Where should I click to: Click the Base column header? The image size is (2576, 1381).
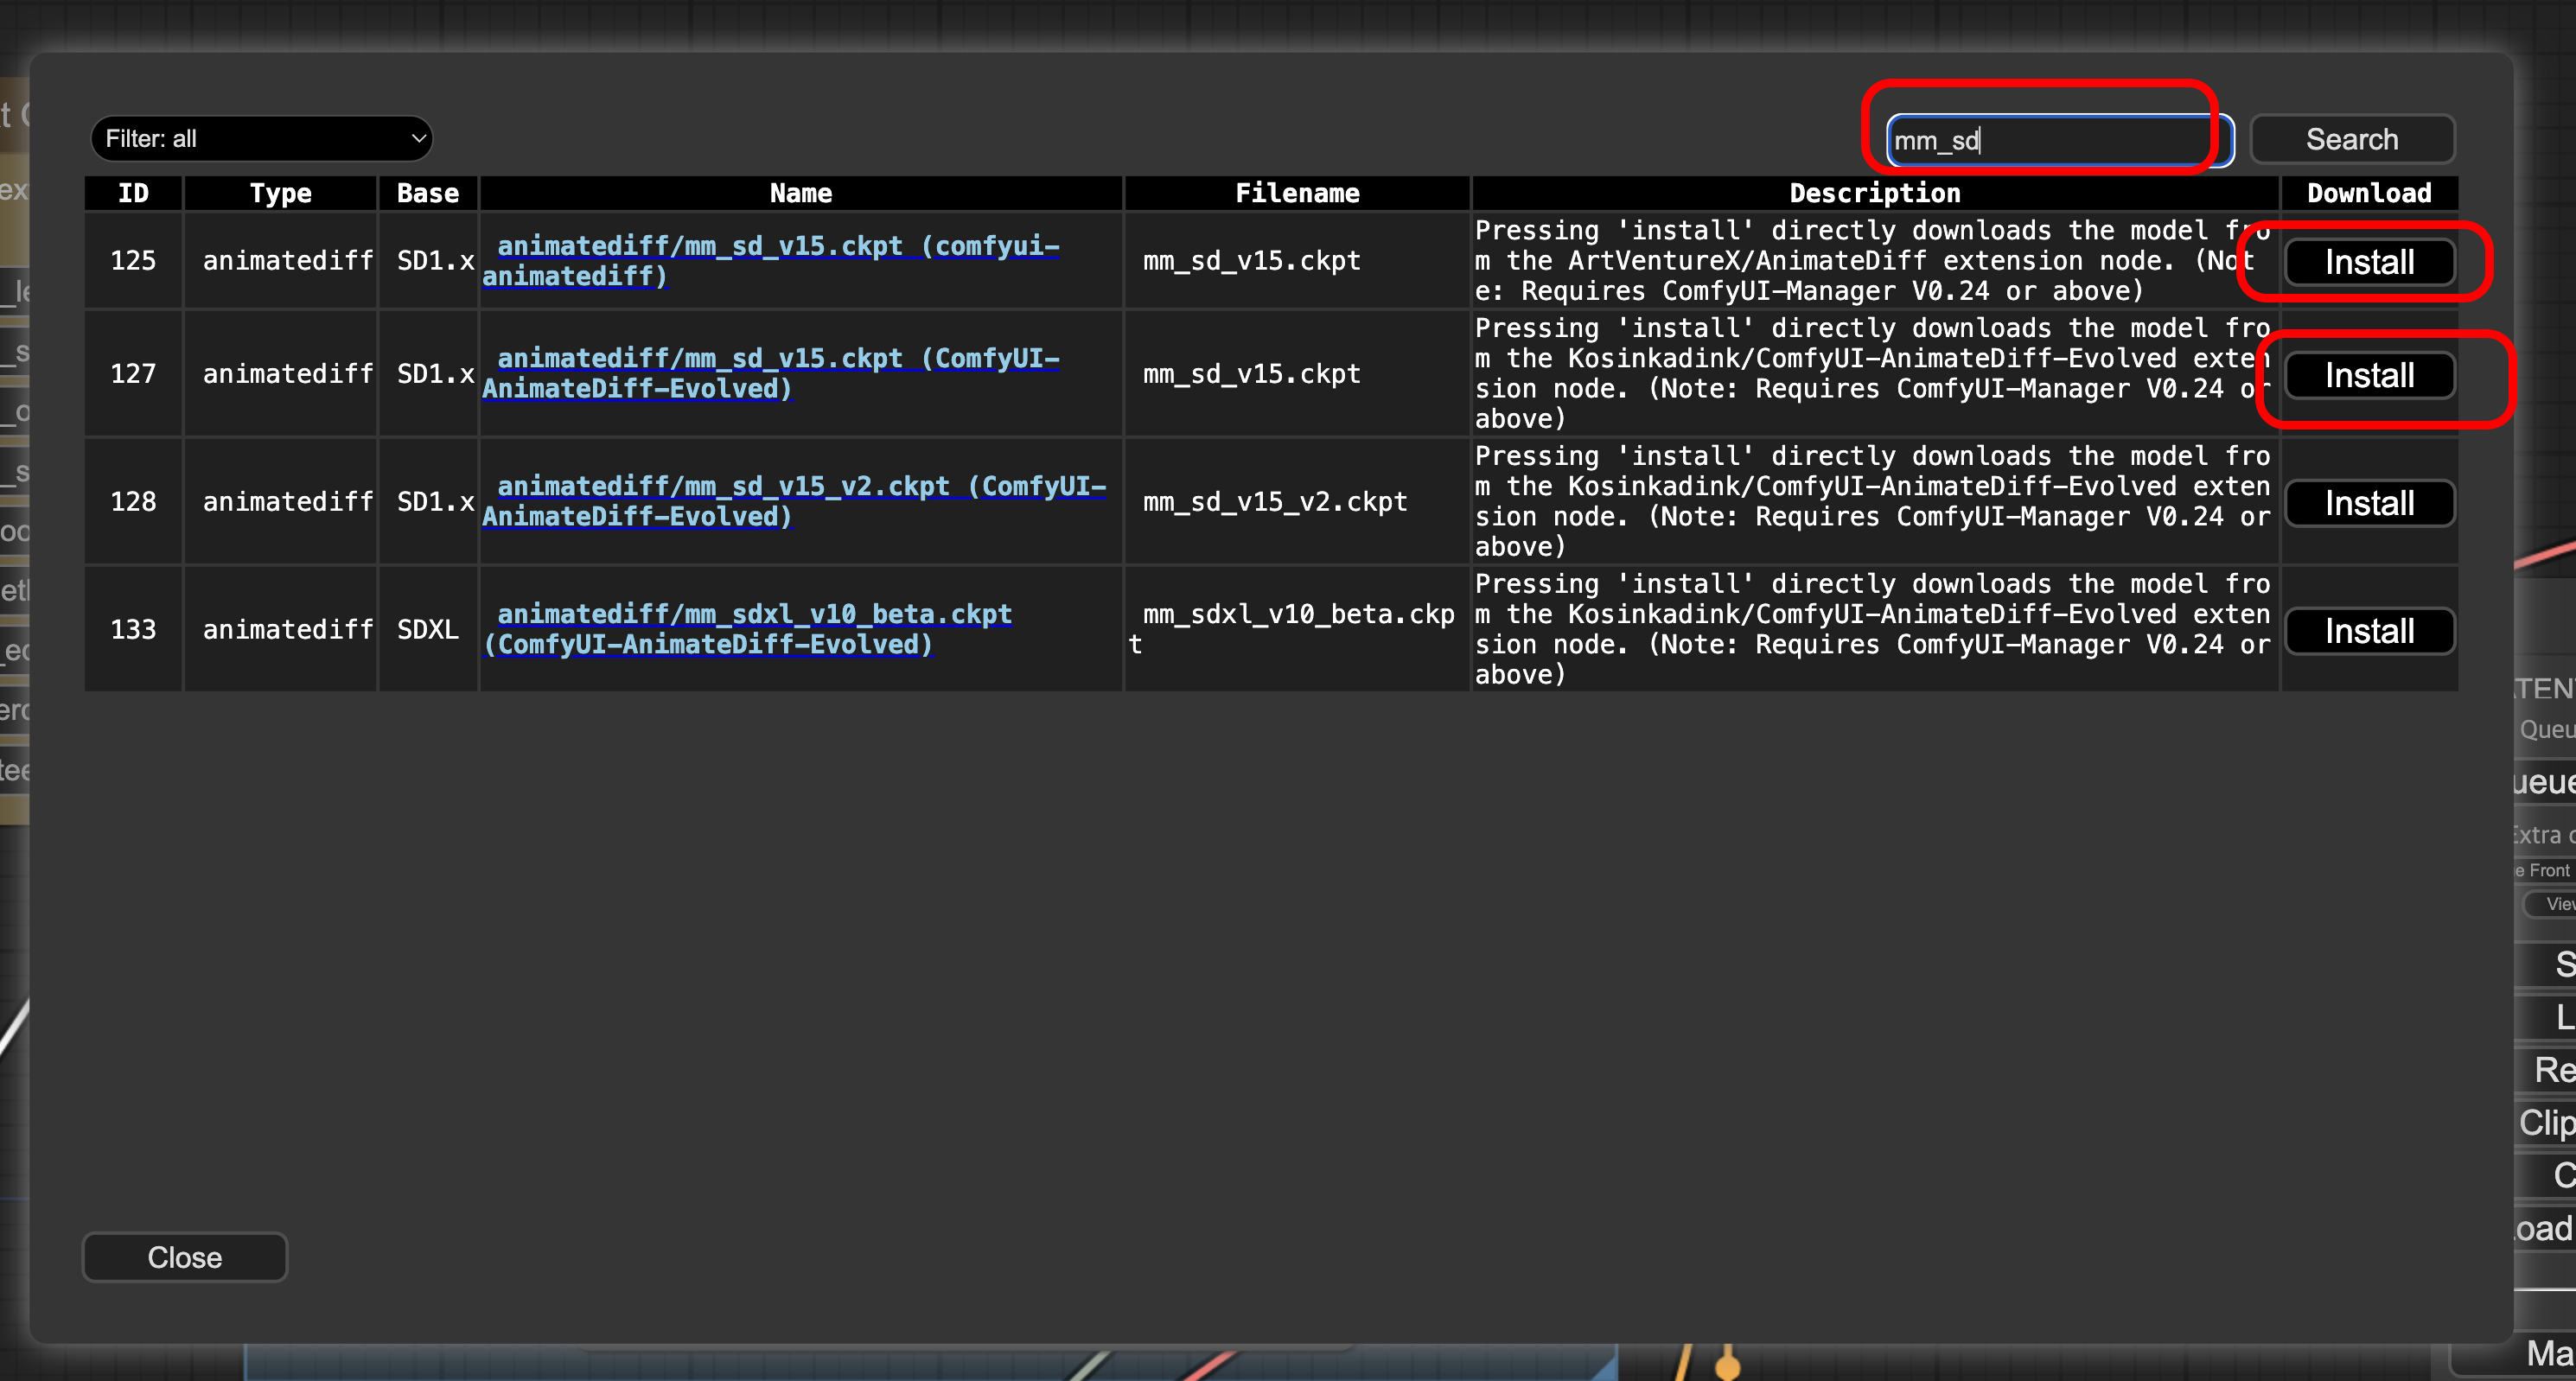427,193
